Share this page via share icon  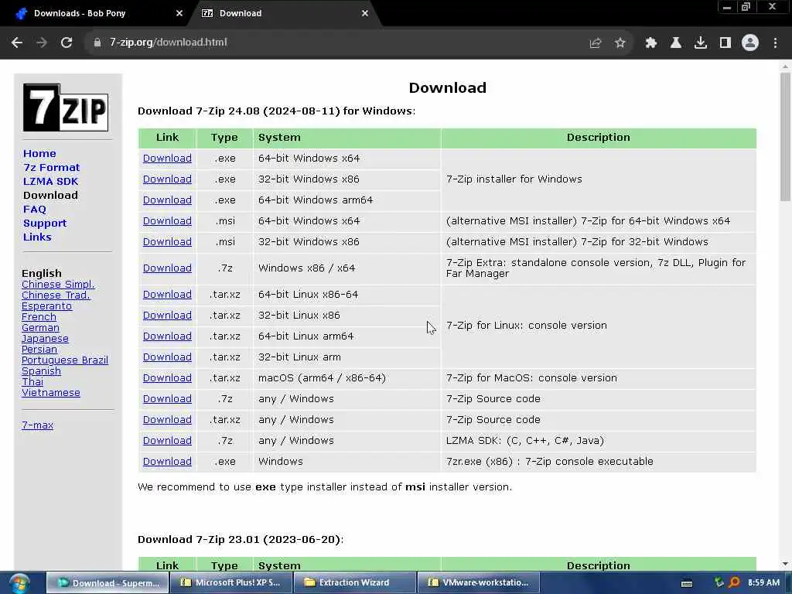[x=596, y=43]
